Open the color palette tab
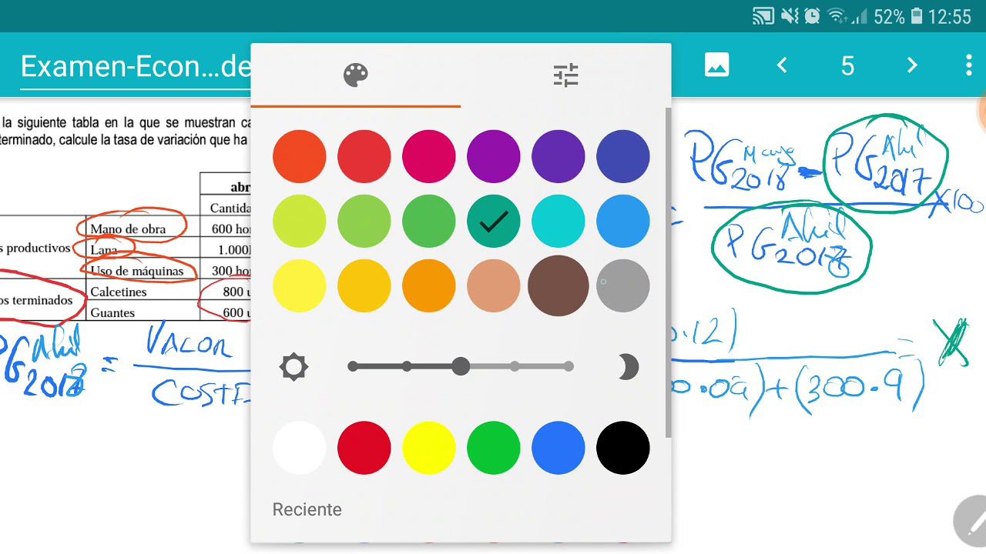Image resolution: width=986 pixels, height=554 pixels. pyautogui.click(x=356, y=75)
